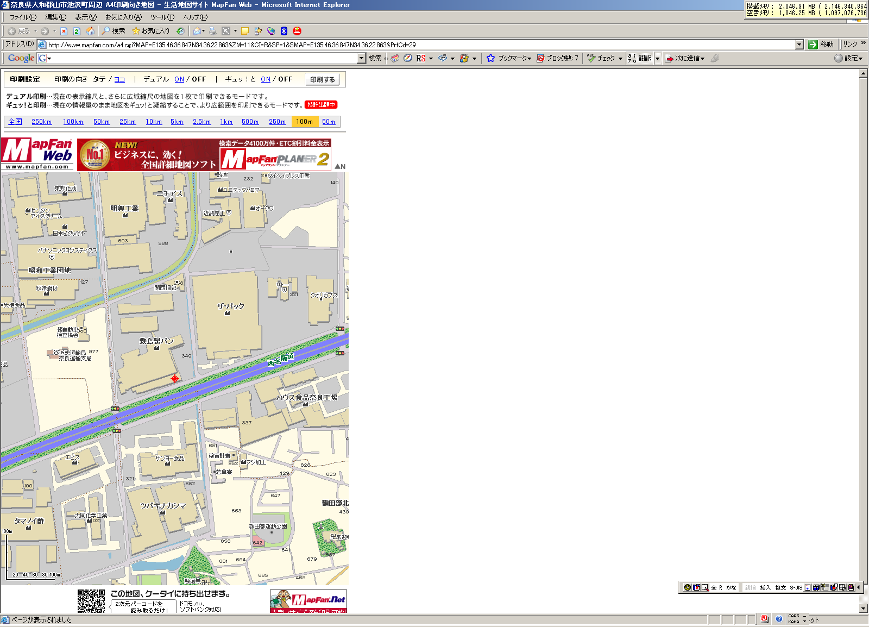Click the ブロック数 popup blocker button
The image size is (869, 627).
coord(557,58)
